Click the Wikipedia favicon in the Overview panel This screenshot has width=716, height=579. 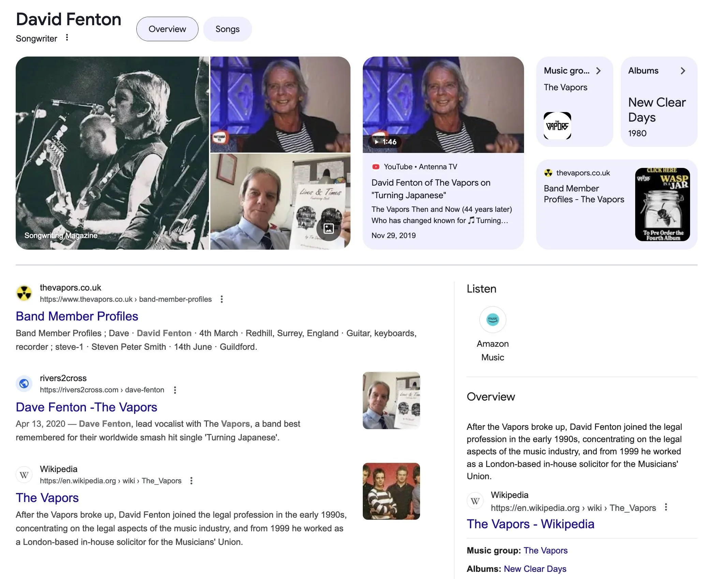[x=475, y=501]
